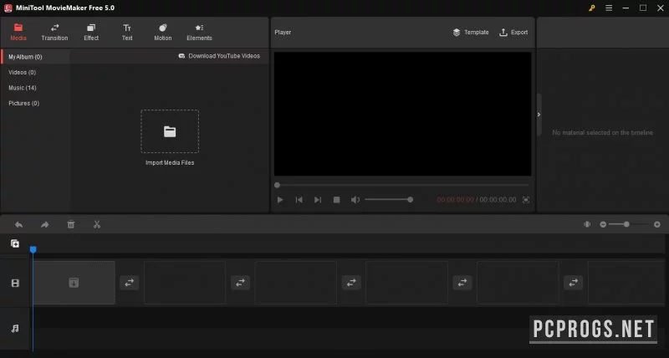The width and height of the screenshot is (669, 358).
Task: Undo the last action
Action: point(18,224)
